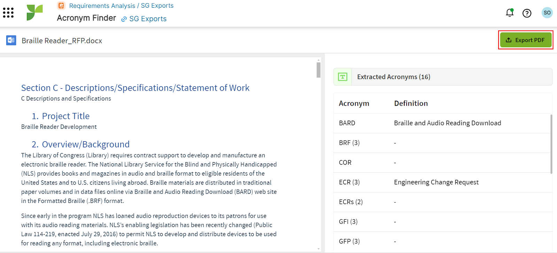Click the orange Requirements Analysis breadcrumb icon
This screenshot has width=557, height=253.
[x=61, y=6]
